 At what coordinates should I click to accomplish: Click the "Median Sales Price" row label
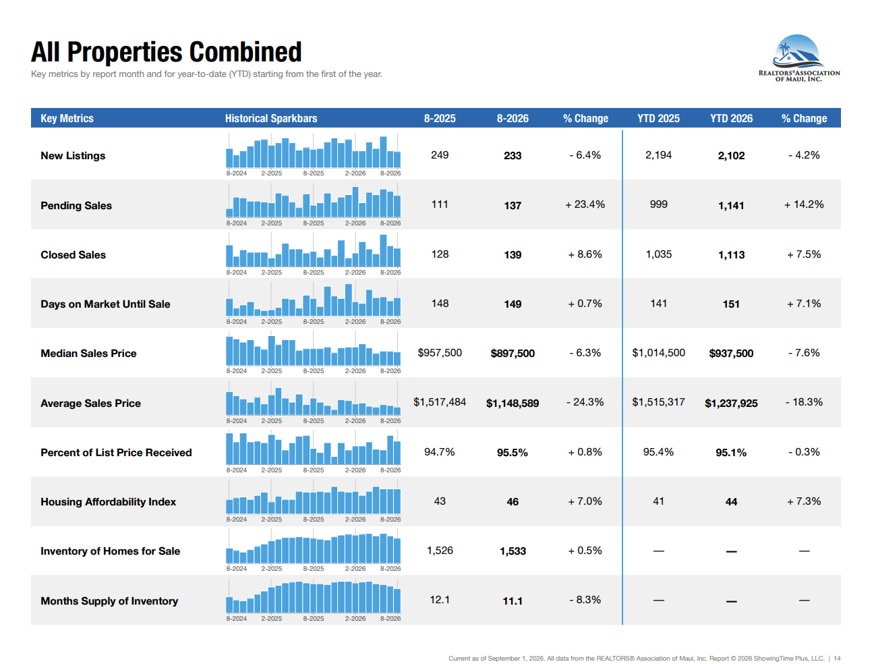[88, 354]
